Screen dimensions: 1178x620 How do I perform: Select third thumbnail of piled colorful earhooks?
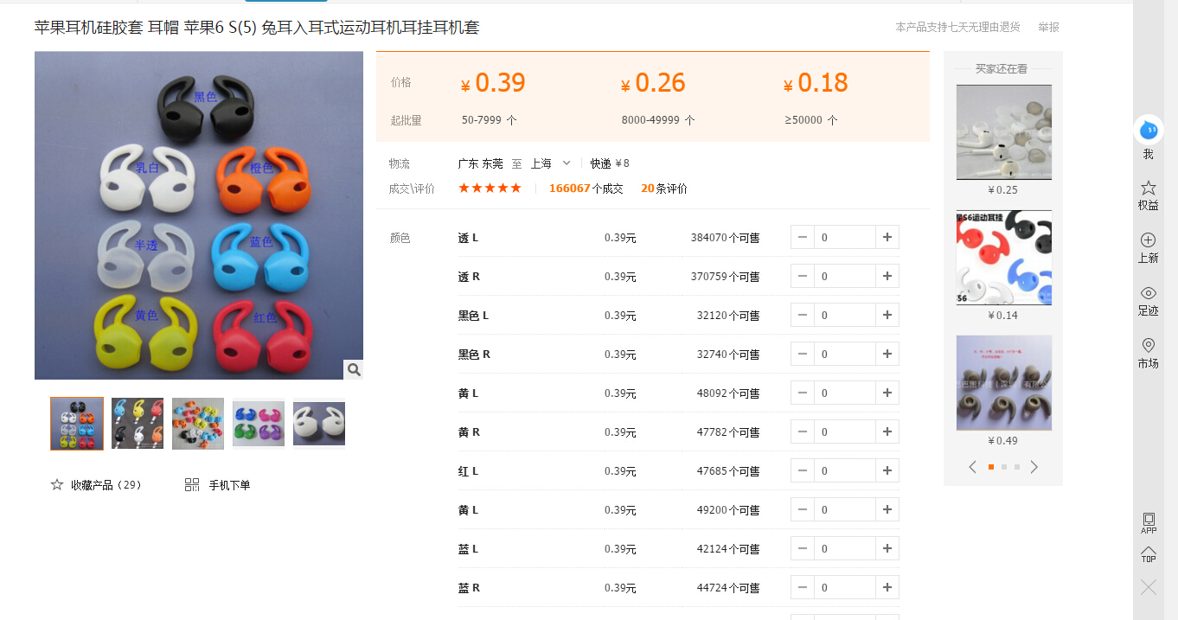click(x=198, y=424)
